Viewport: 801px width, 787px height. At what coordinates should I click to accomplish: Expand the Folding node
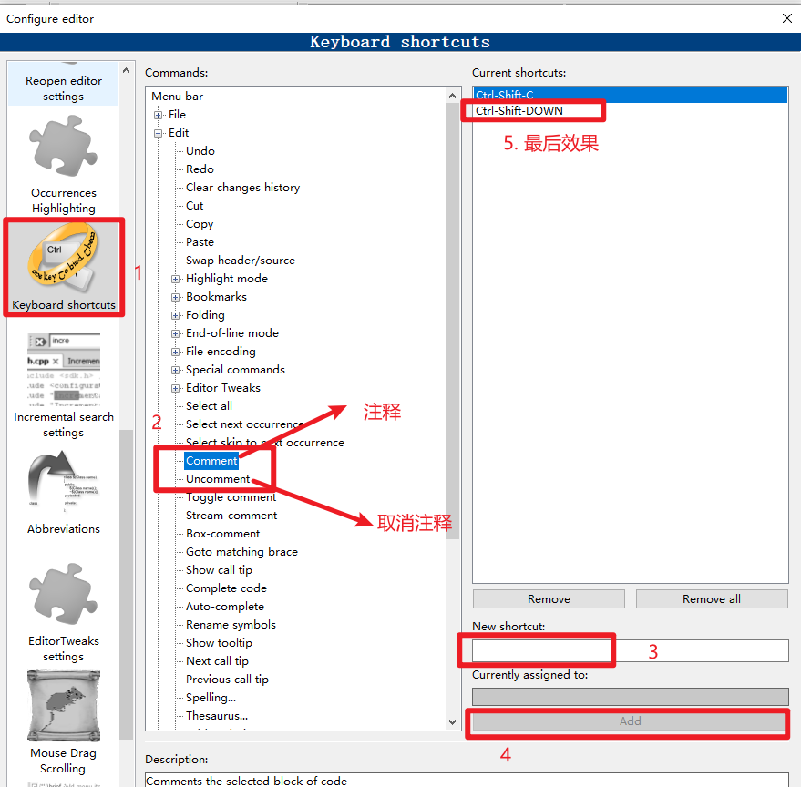175,315
